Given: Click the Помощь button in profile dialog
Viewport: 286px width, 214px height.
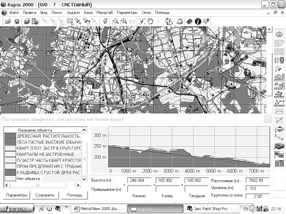Looking at the screenshot, I should click(x=74, y=195).
